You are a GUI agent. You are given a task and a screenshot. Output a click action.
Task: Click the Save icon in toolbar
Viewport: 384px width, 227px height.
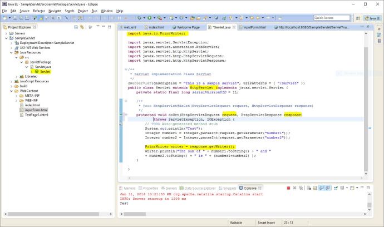tap(15, 18)
